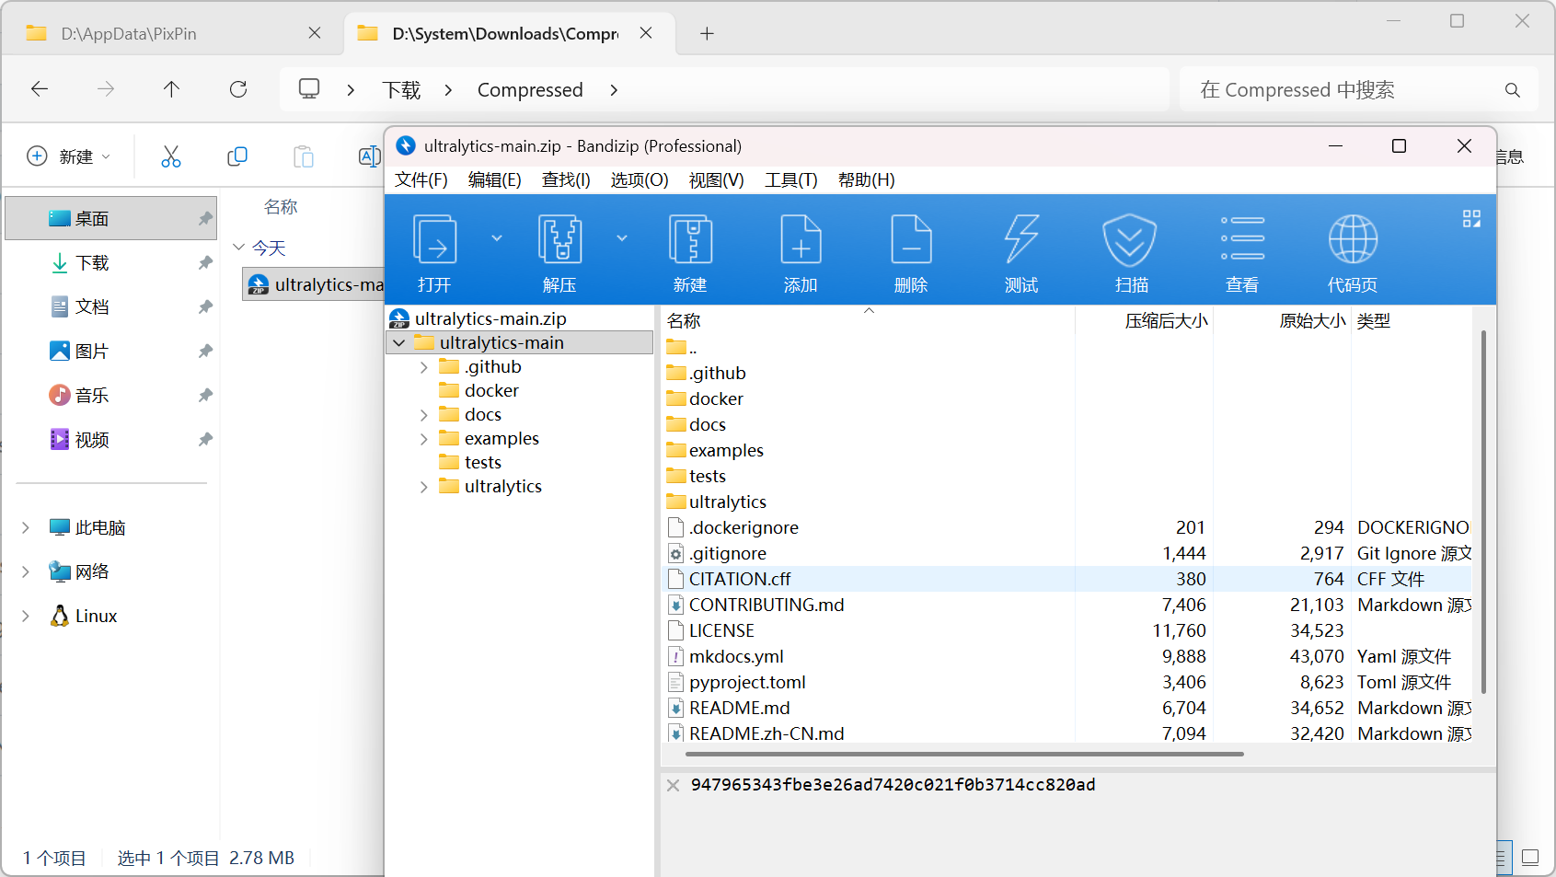The image size is (1556, 877).
Task: Select the README.md file in list
Action: pyautogui.click(x=739, y=708)
